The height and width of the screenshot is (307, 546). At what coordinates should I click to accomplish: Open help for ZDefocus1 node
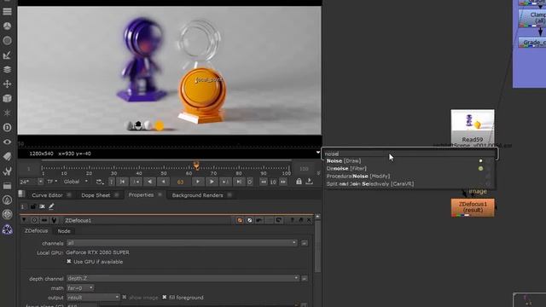click(292, 220)
